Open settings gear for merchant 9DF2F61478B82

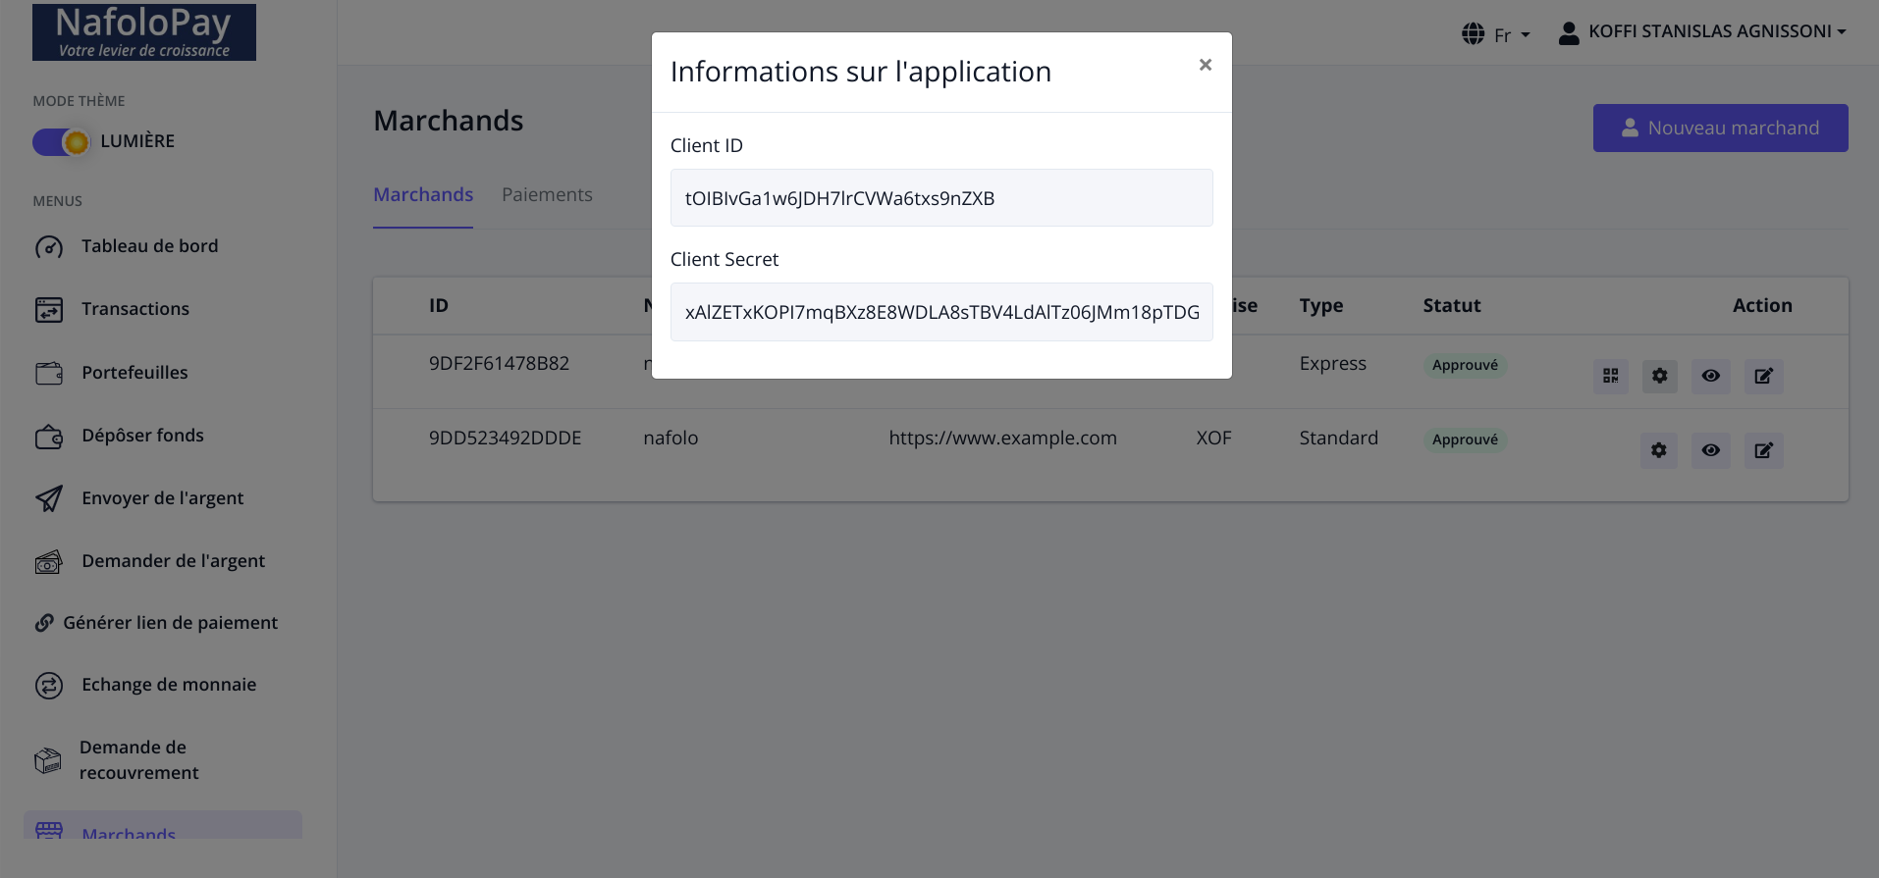[1659, 376]
